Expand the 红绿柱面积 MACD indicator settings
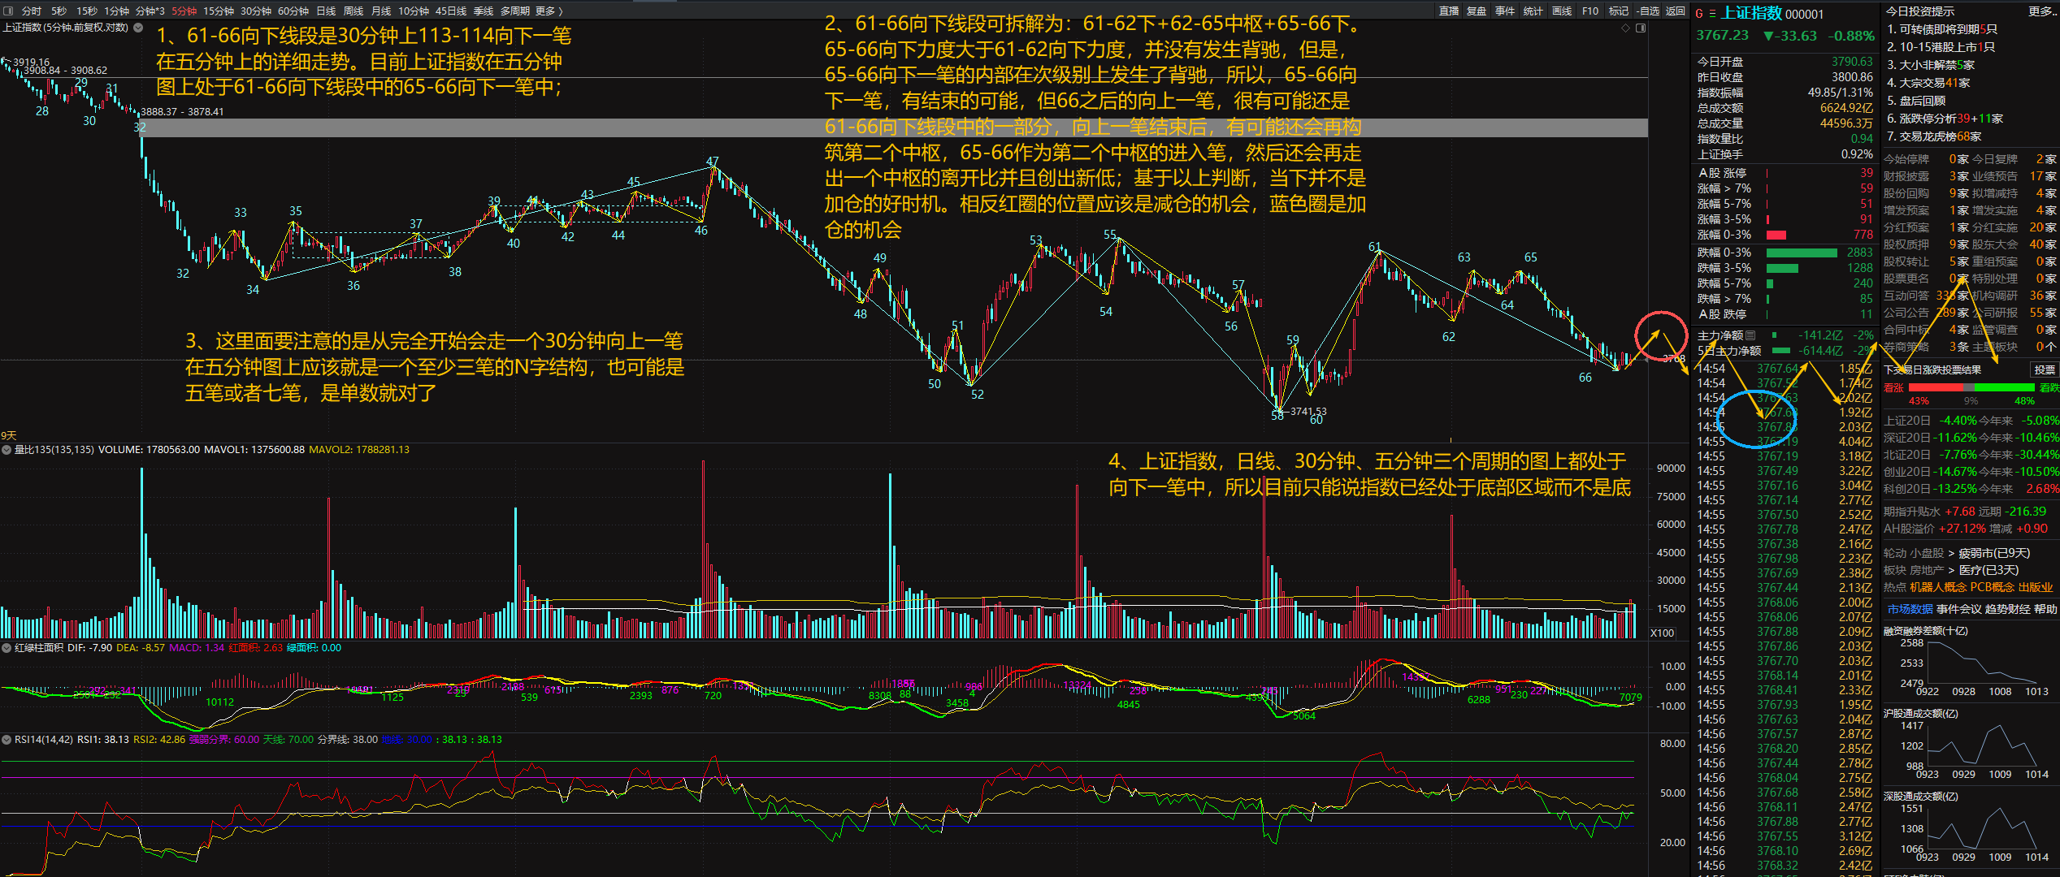Viewport: 2060px width, 877px height. pos(7,648)
